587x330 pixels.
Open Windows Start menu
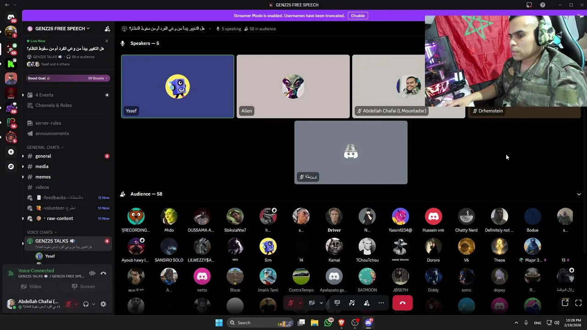219,323
